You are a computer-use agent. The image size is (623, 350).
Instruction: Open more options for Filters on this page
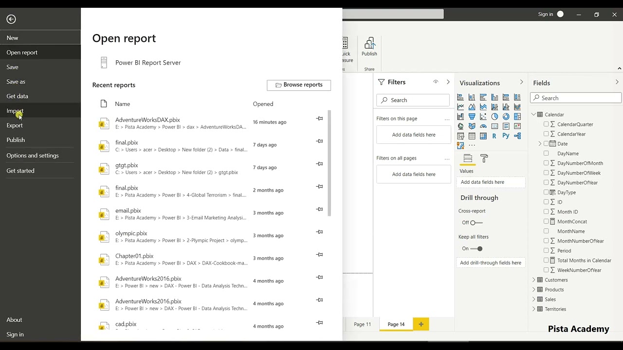coord(447,119)
